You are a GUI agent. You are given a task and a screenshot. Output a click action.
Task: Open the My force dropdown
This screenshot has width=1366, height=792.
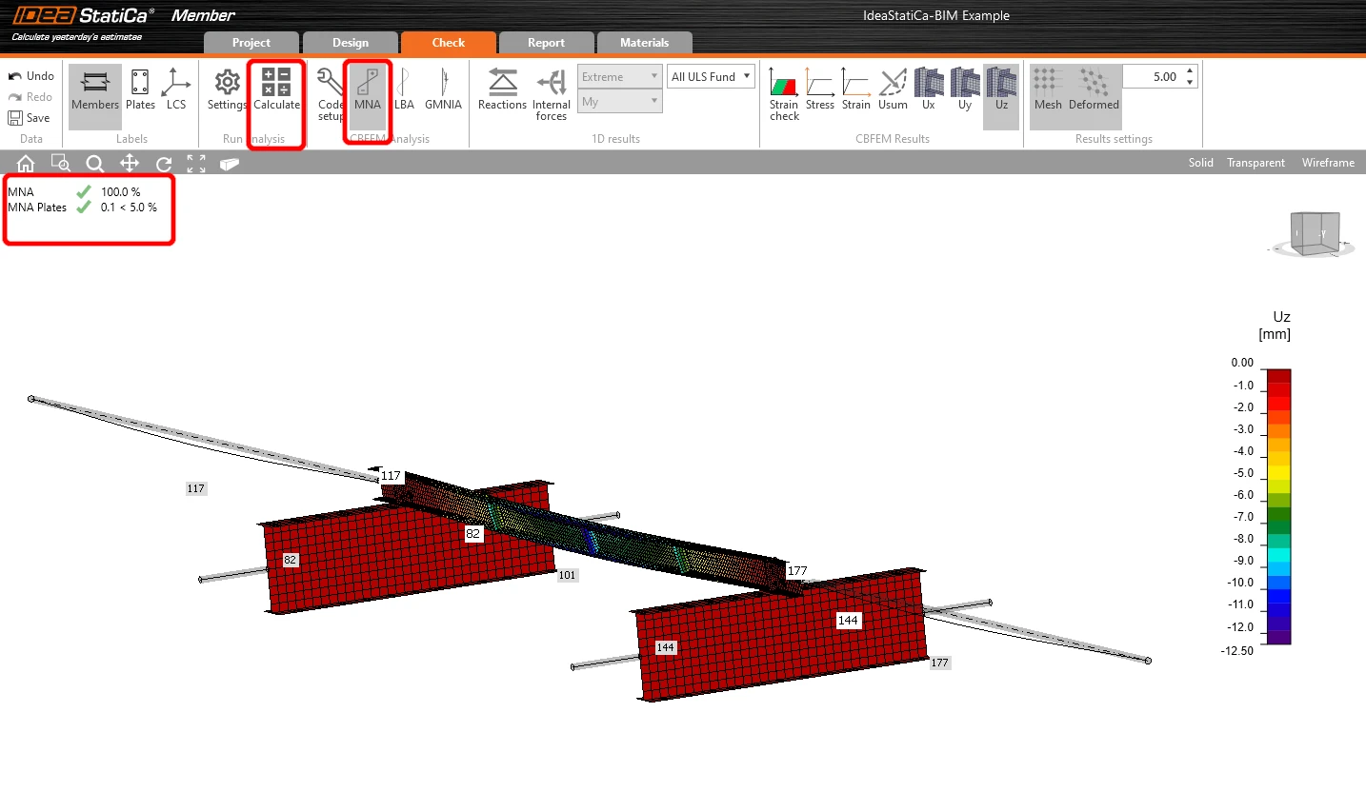(619, 101)
